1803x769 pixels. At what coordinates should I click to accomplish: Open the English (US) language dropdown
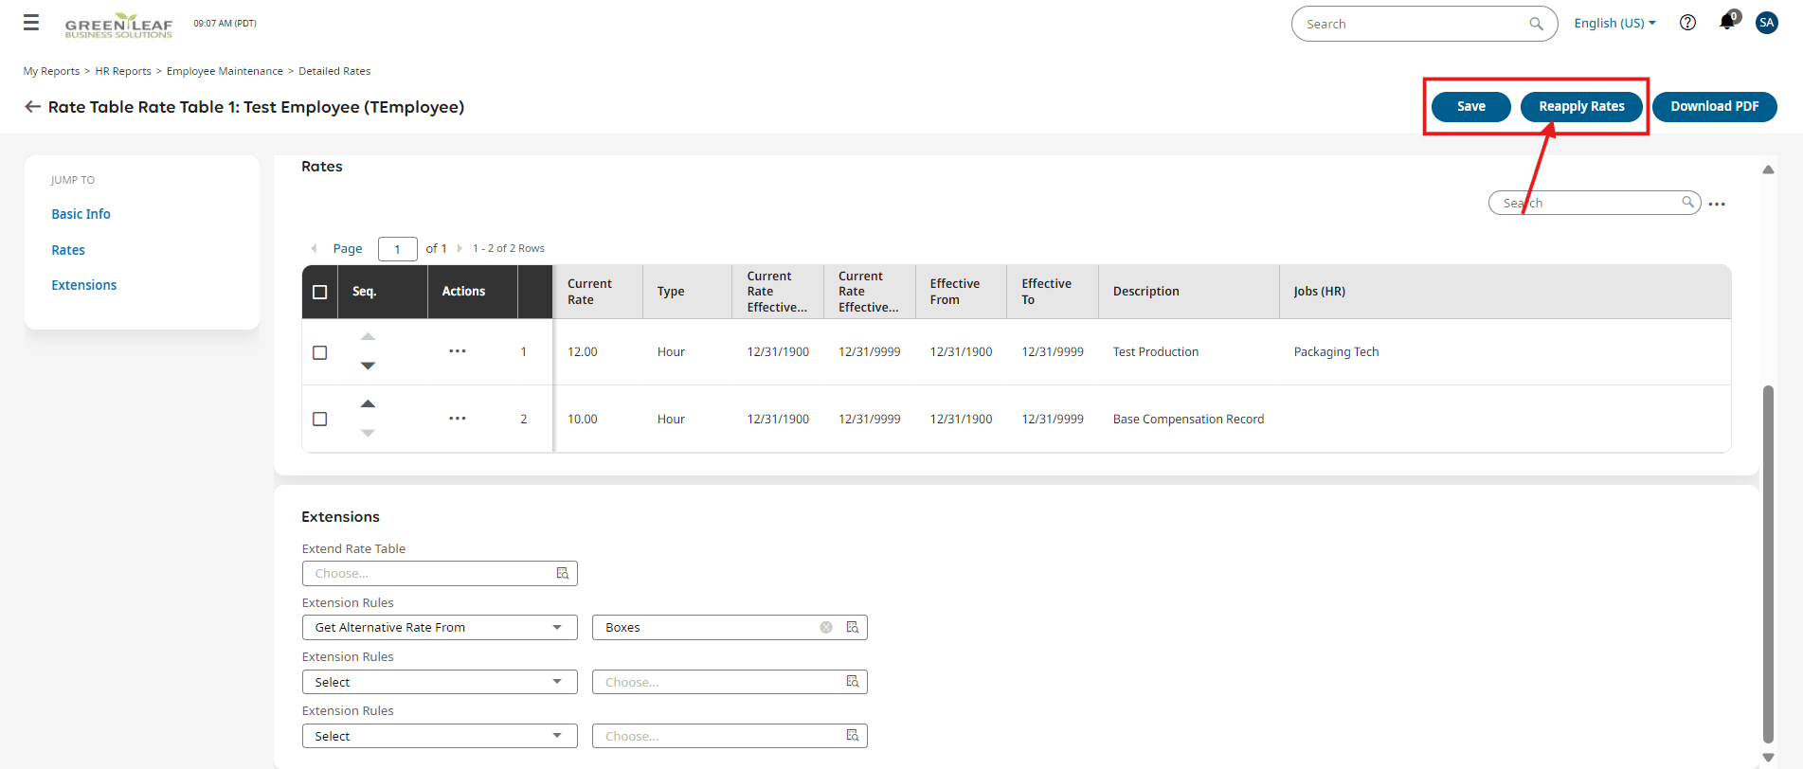click(1614, 23)
